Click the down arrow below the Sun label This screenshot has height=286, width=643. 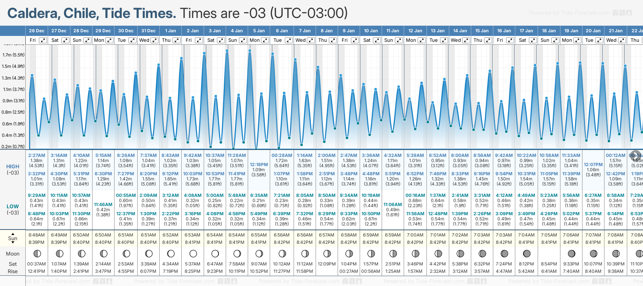13,243
